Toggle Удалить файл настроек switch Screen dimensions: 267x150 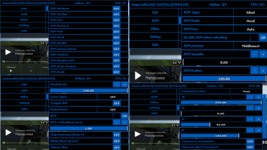[x=250, y=147]
